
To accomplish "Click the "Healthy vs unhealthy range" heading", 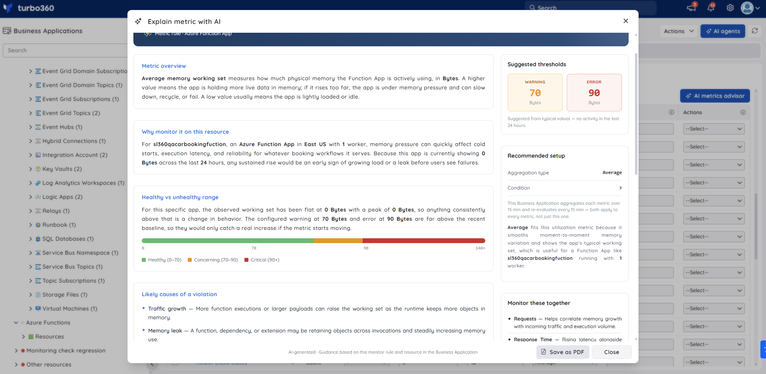I will pos(180,197).
